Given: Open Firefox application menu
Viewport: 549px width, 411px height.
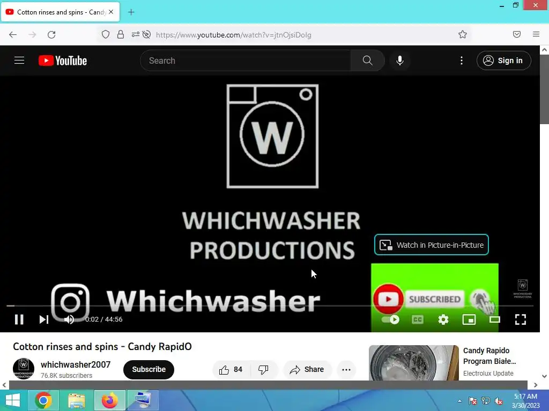Looking at the screenshot, I should 536,34.
